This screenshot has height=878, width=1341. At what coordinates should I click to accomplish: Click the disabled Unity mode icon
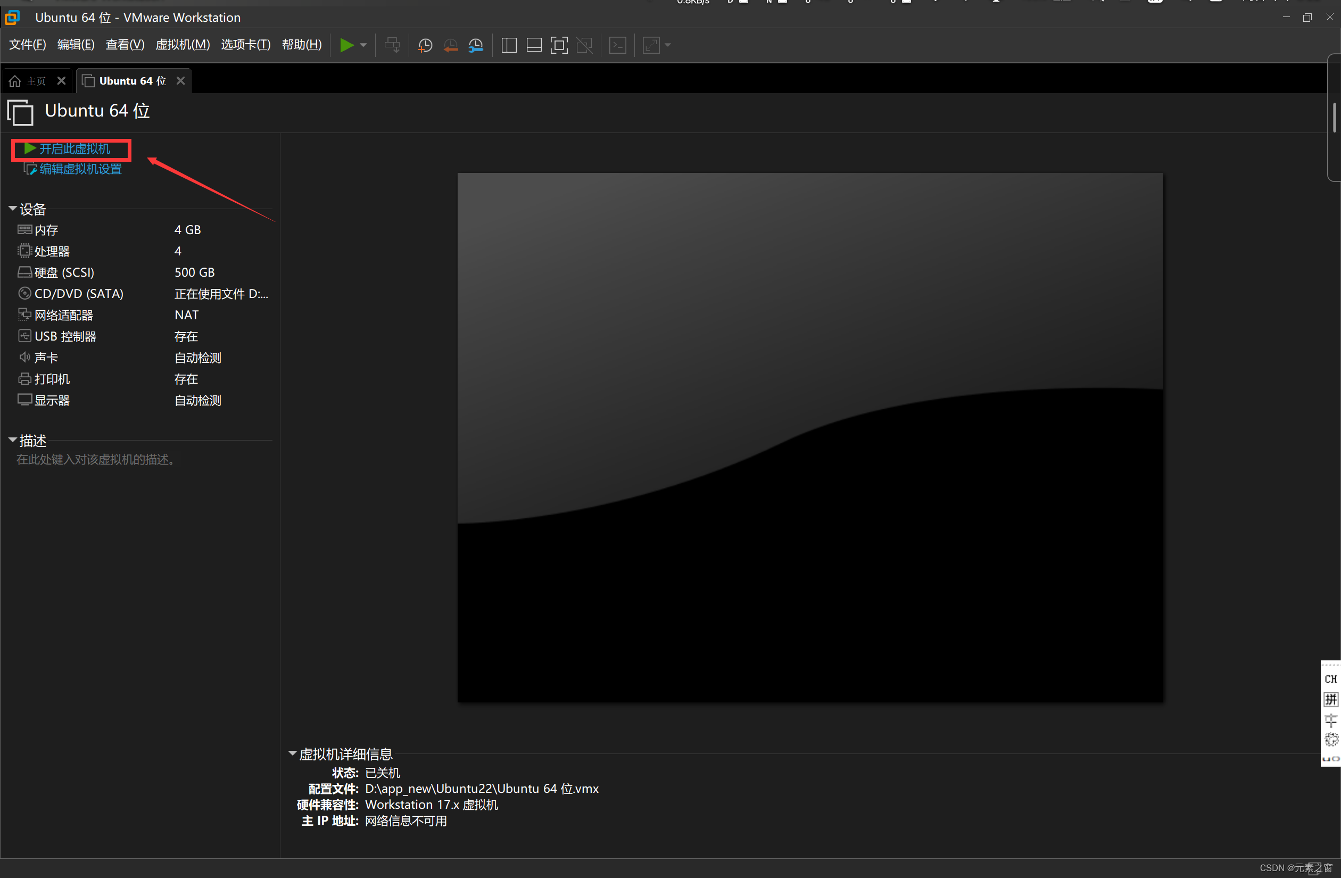pos(584,45)
